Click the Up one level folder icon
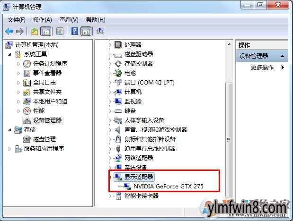 coord(35,31)
